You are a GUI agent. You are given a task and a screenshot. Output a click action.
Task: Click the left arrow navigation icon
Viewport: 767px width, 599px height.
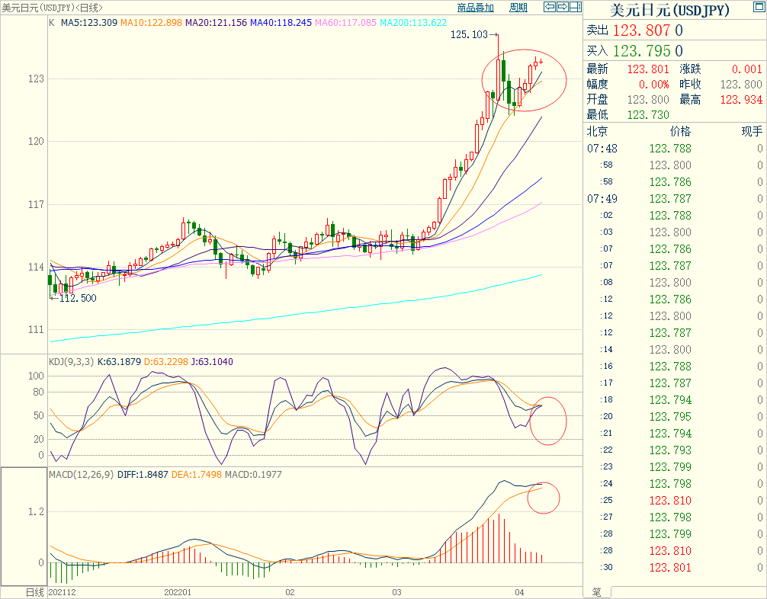coord(549,8)
